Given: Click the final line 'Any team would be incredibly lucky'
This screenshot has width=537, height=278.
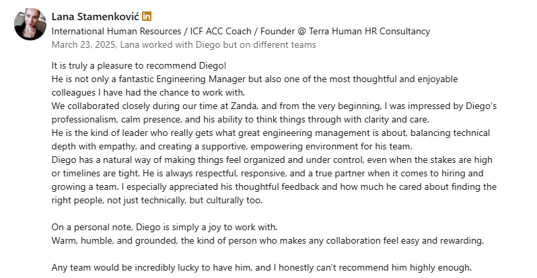Looking at the screenshot, I should [262, 268].
